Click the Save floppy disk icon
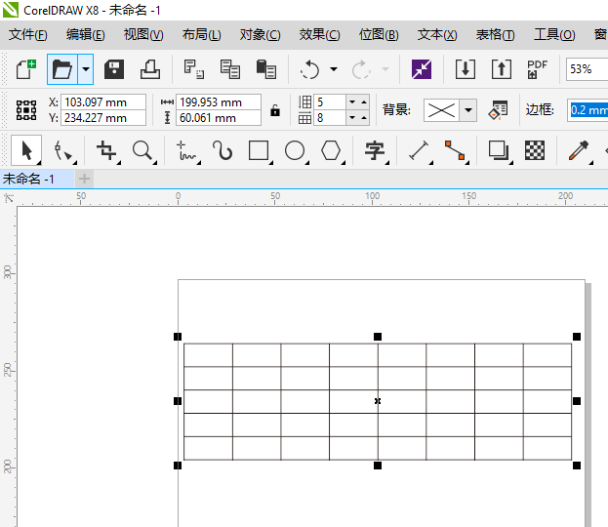Image resolution: width=608 pixels, height=527 pixels. (x=114, y=69)
